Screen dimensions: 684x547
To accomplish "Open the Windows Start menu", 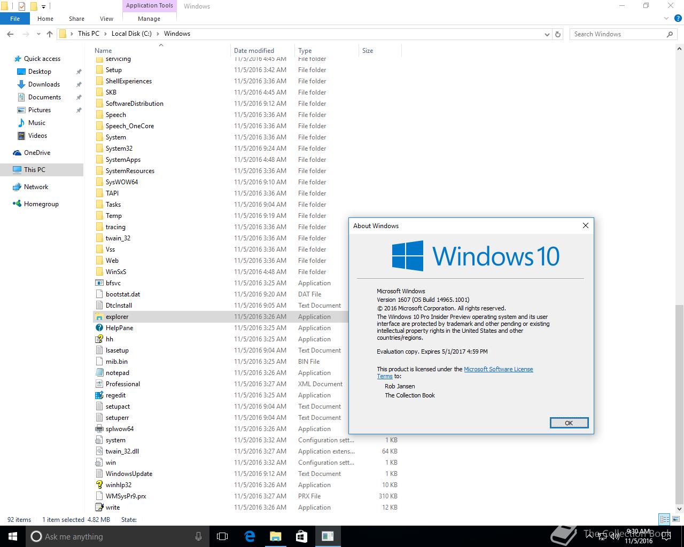I will coord(13,536).
